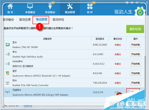The width and height of the screenshot is (149, 110).
Task: Click the 未备份 status for 蓝牙
Action: (118, 73)
